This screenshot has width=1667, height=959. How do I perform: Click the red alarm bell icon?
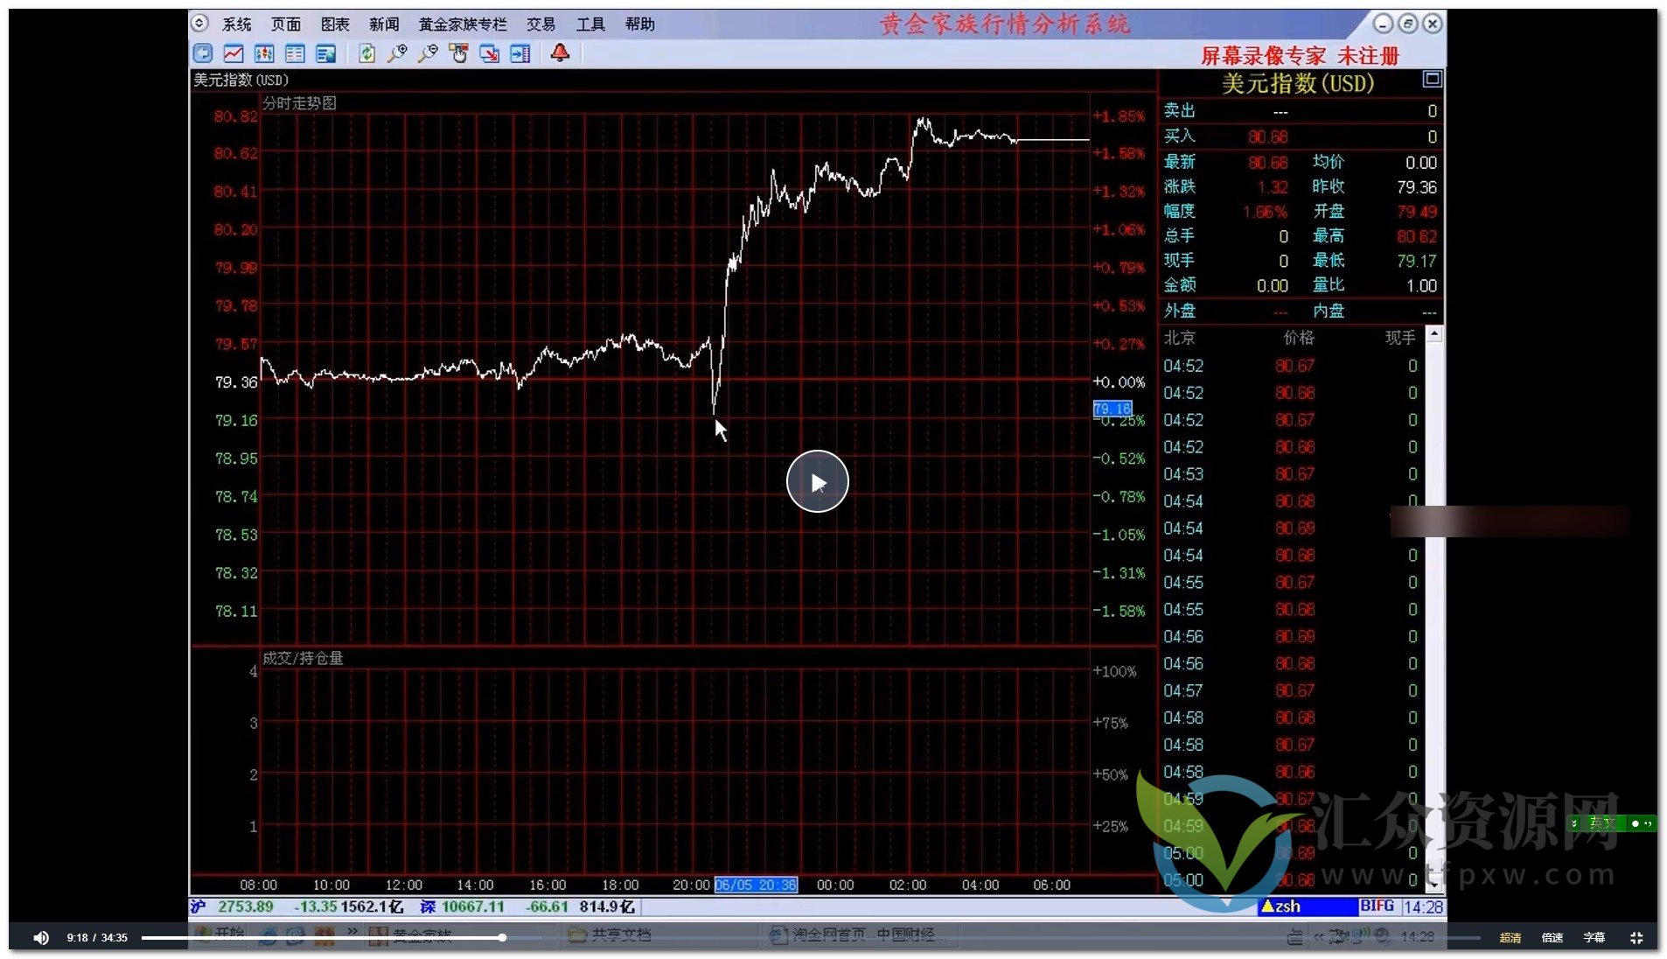pyautogui.click(x=561, y=53)
